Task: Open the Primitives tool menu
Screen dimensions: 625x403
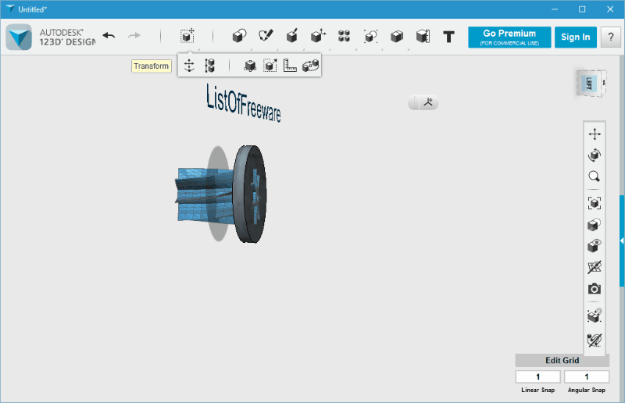Action: (239, 36)
